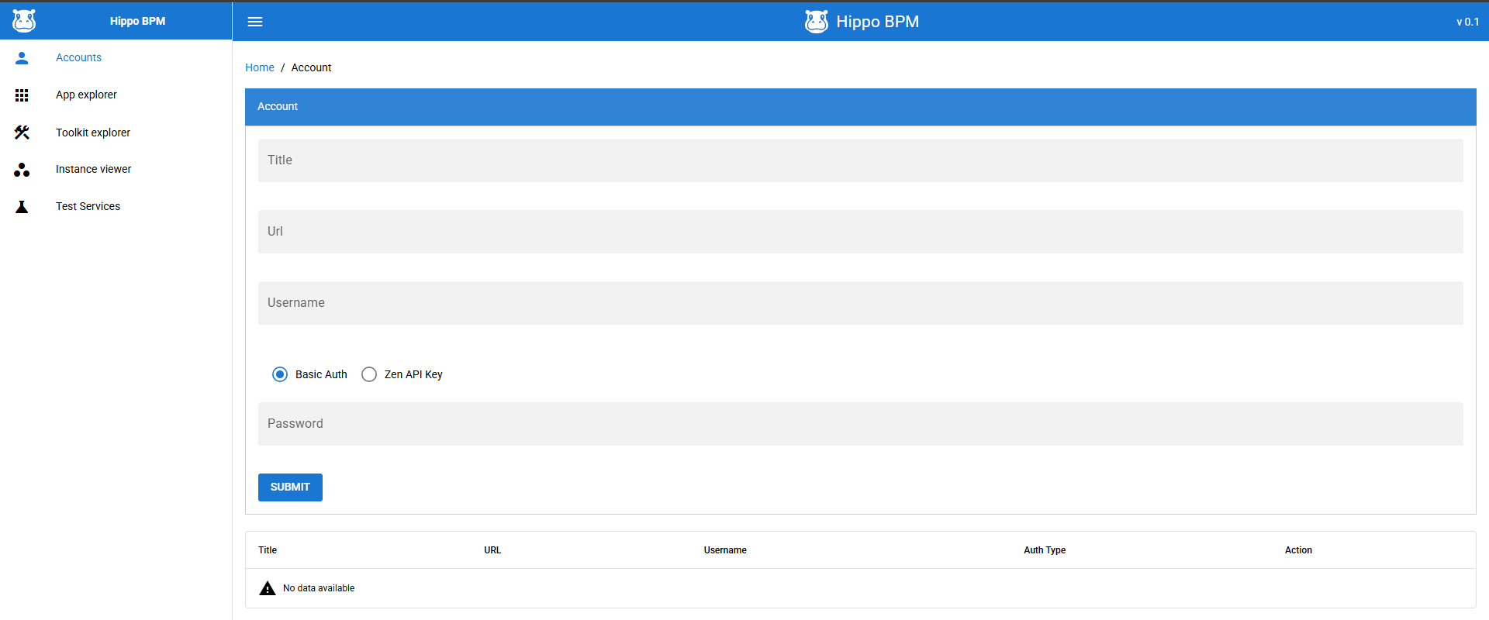Click the App explorer grid icon
This screenshot has height=620, width=1489.
tap(22, 95)
